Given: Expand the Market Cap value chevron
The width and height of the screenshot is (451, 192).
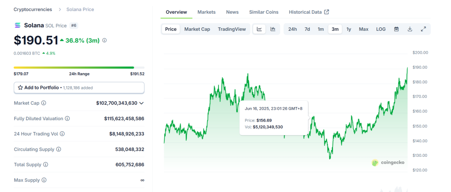Looking at the screenshot, I should pyautogui.click(x=141, y=103).
